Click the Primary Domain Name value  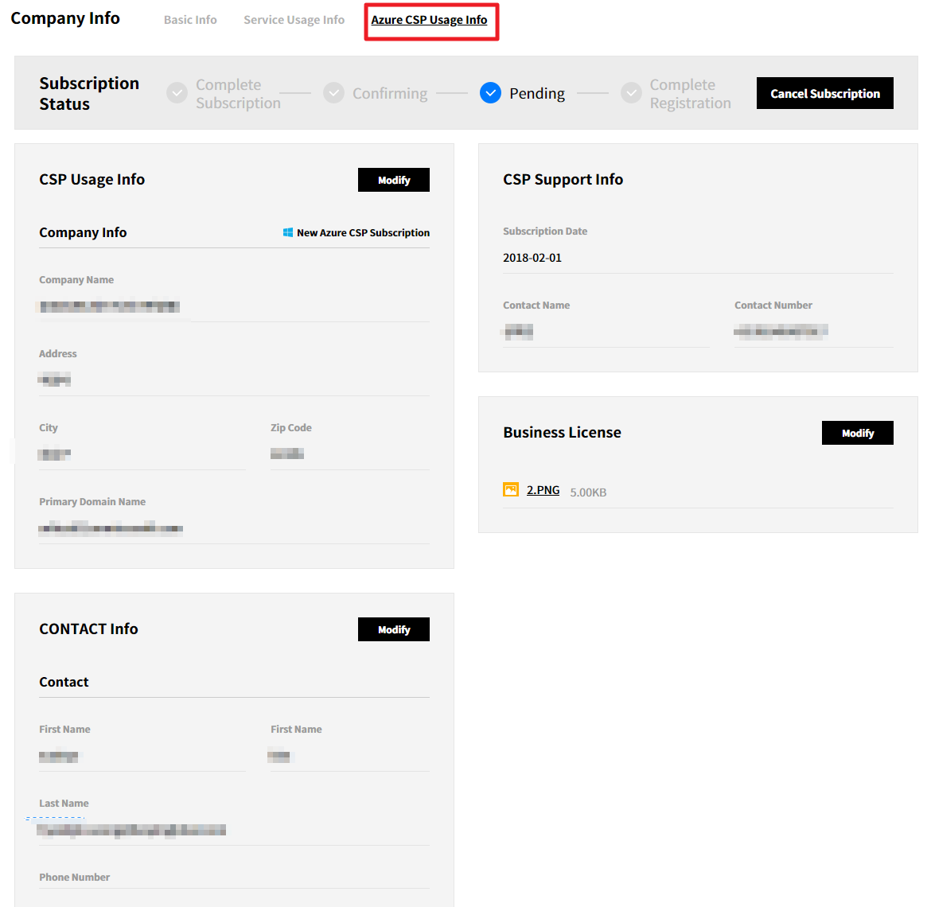point(111,528)
